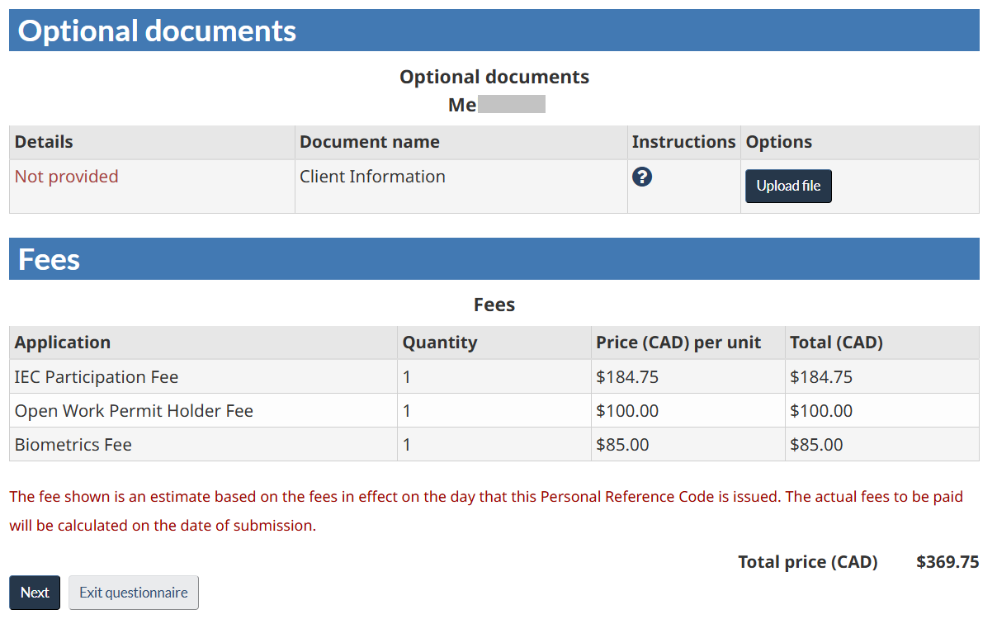Select the Biometrics Fee row label
The image size is (997, 619).
(x=73, y=445)
